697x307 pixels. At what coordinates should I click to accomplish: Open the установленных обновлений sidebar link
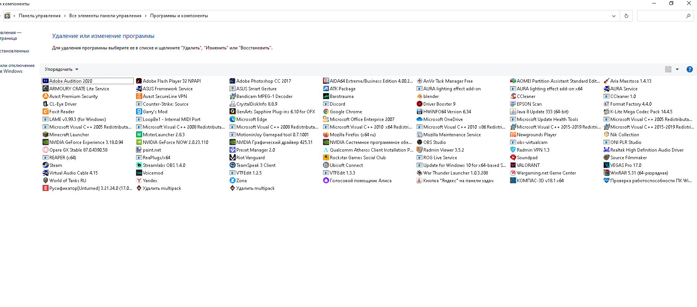(15, 51)
